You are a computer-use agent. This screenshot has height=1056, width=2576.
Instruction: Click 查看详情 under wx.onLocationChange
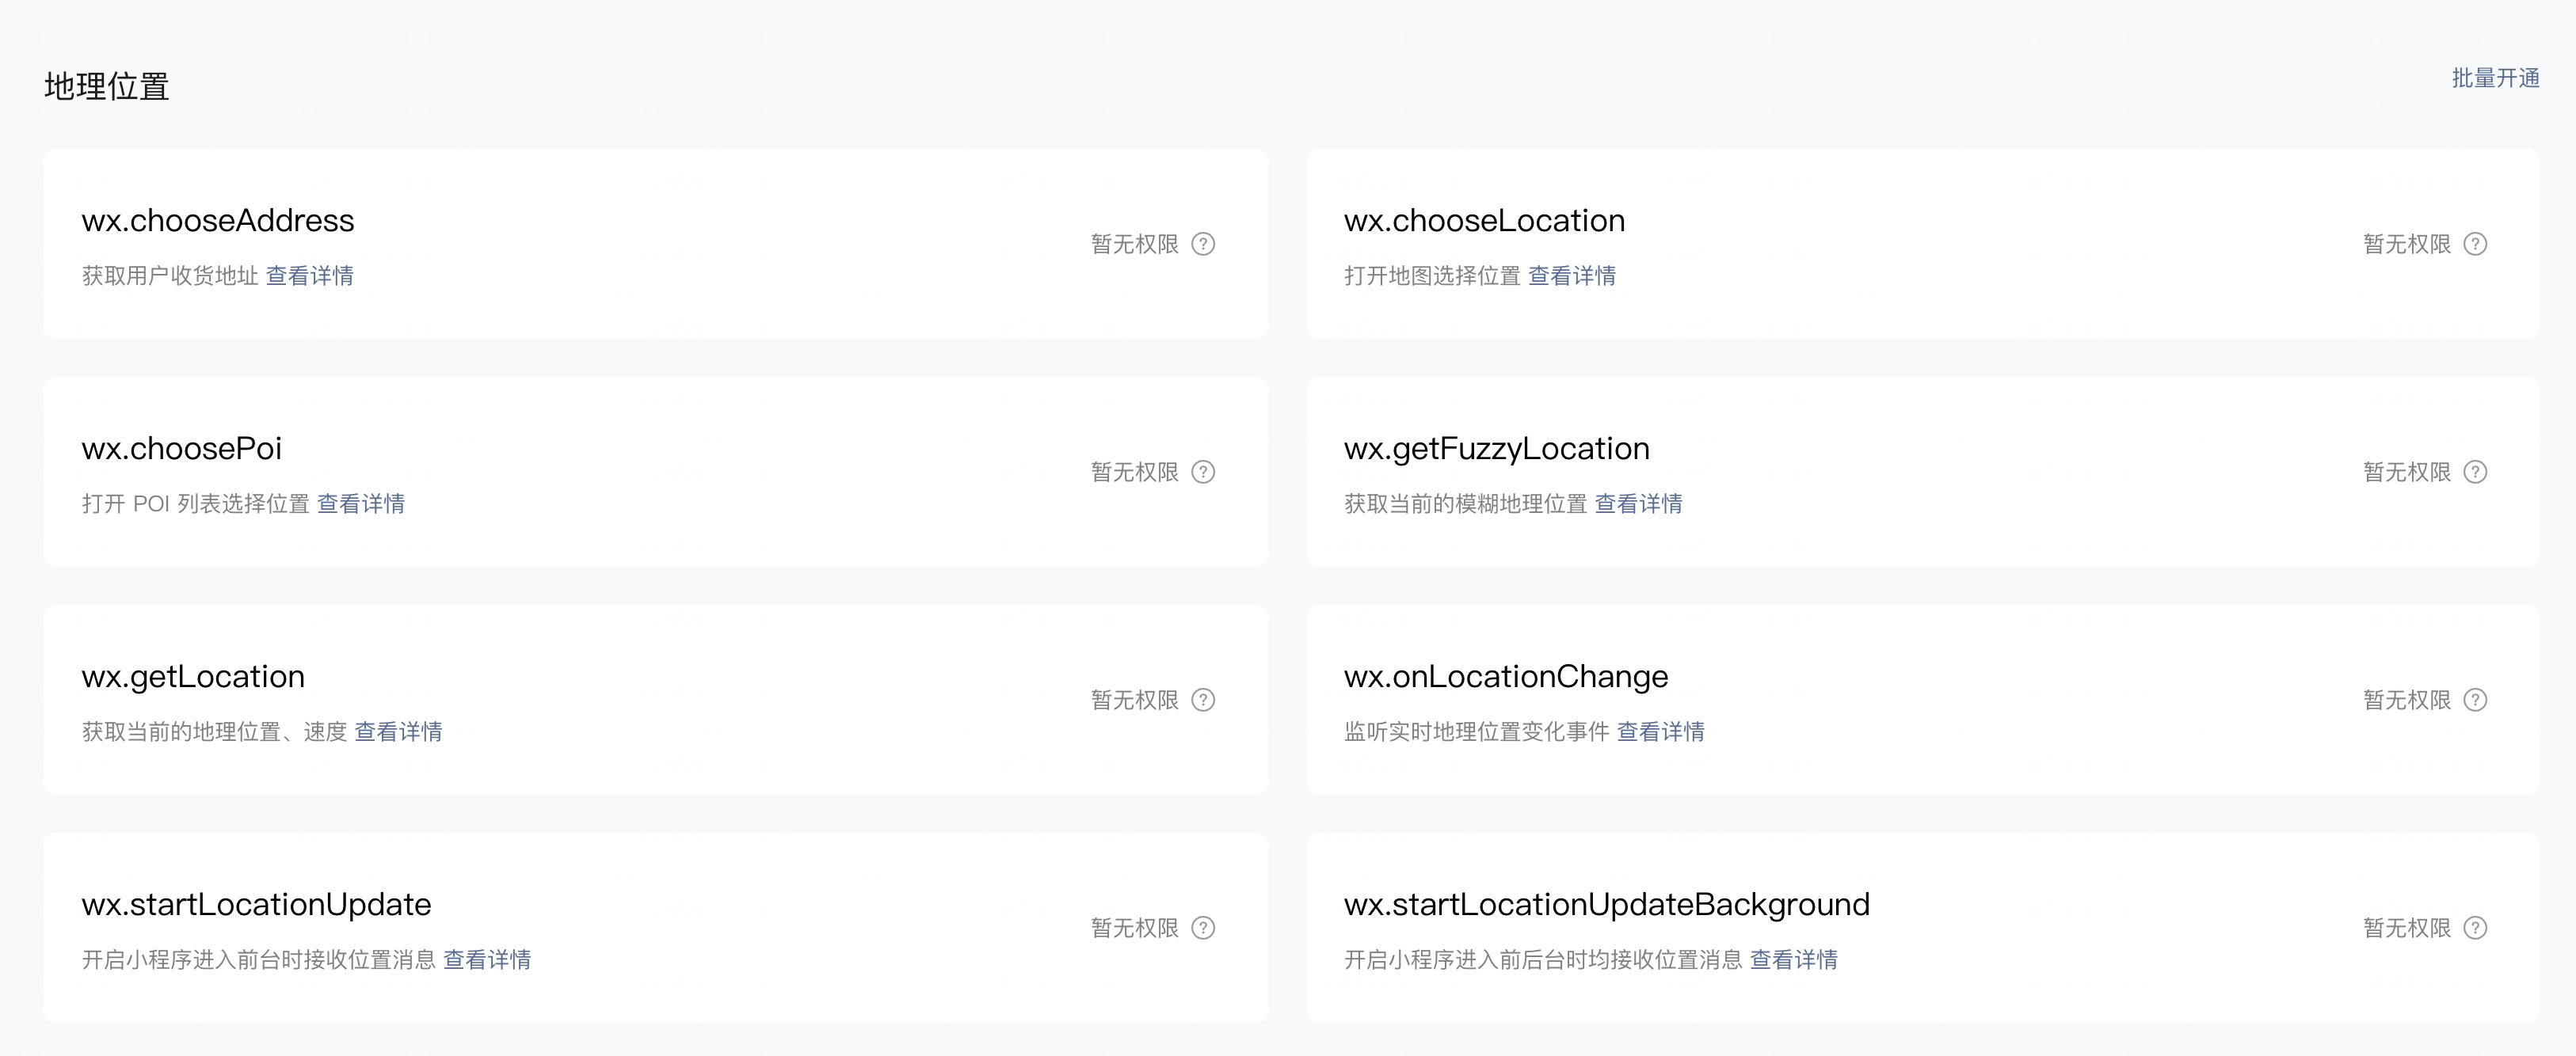(1660, 732)
